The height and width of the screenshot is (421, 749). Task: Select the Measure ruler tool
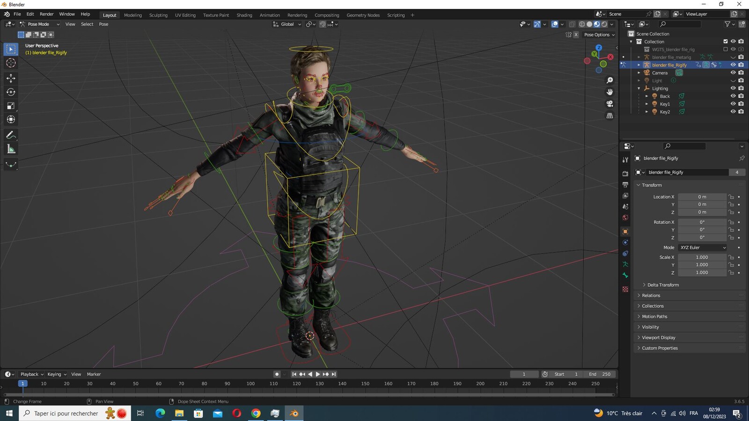coord(11,149)
